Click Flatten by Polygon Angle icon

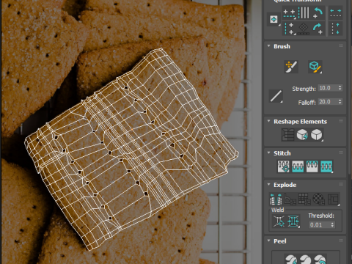point(290,199)
